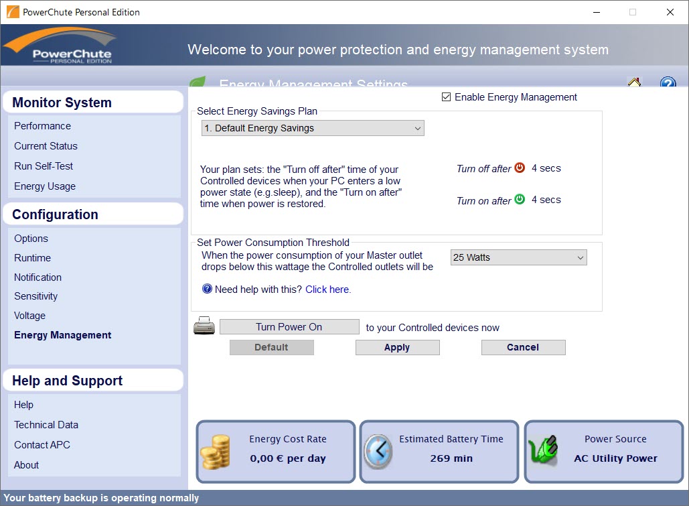Image resolution: width=689 pixels, height=506 pixels.
Task: Close the PowerChute window
Action: click(670, 12)
